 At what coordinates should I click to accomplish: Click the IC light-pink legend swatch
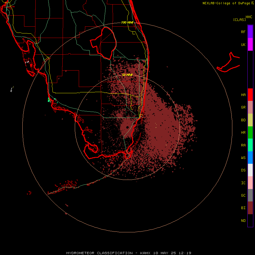(250, 183)
